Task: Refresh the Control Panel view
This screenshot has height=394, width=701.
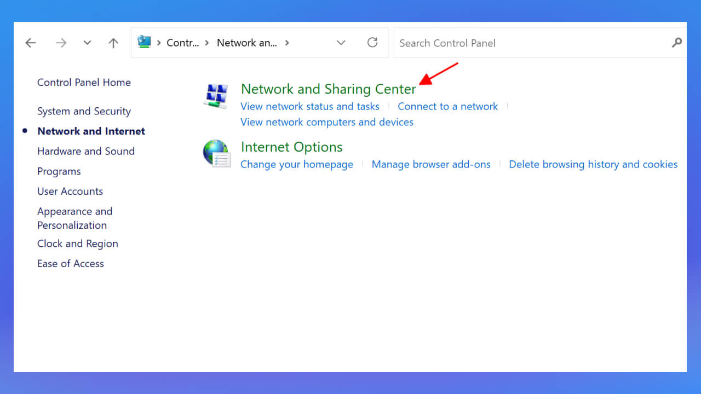Action: click(372, 42)
